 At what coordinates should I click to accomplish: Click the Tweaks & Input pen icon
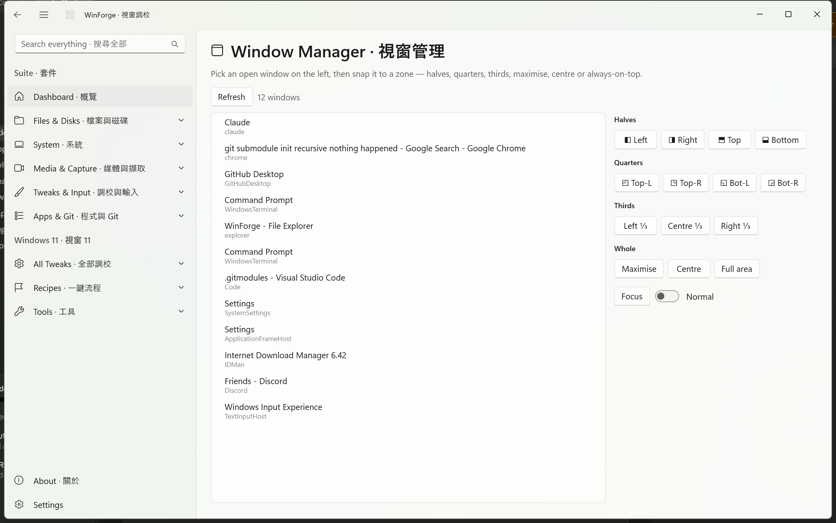click(x=19, y=192)
